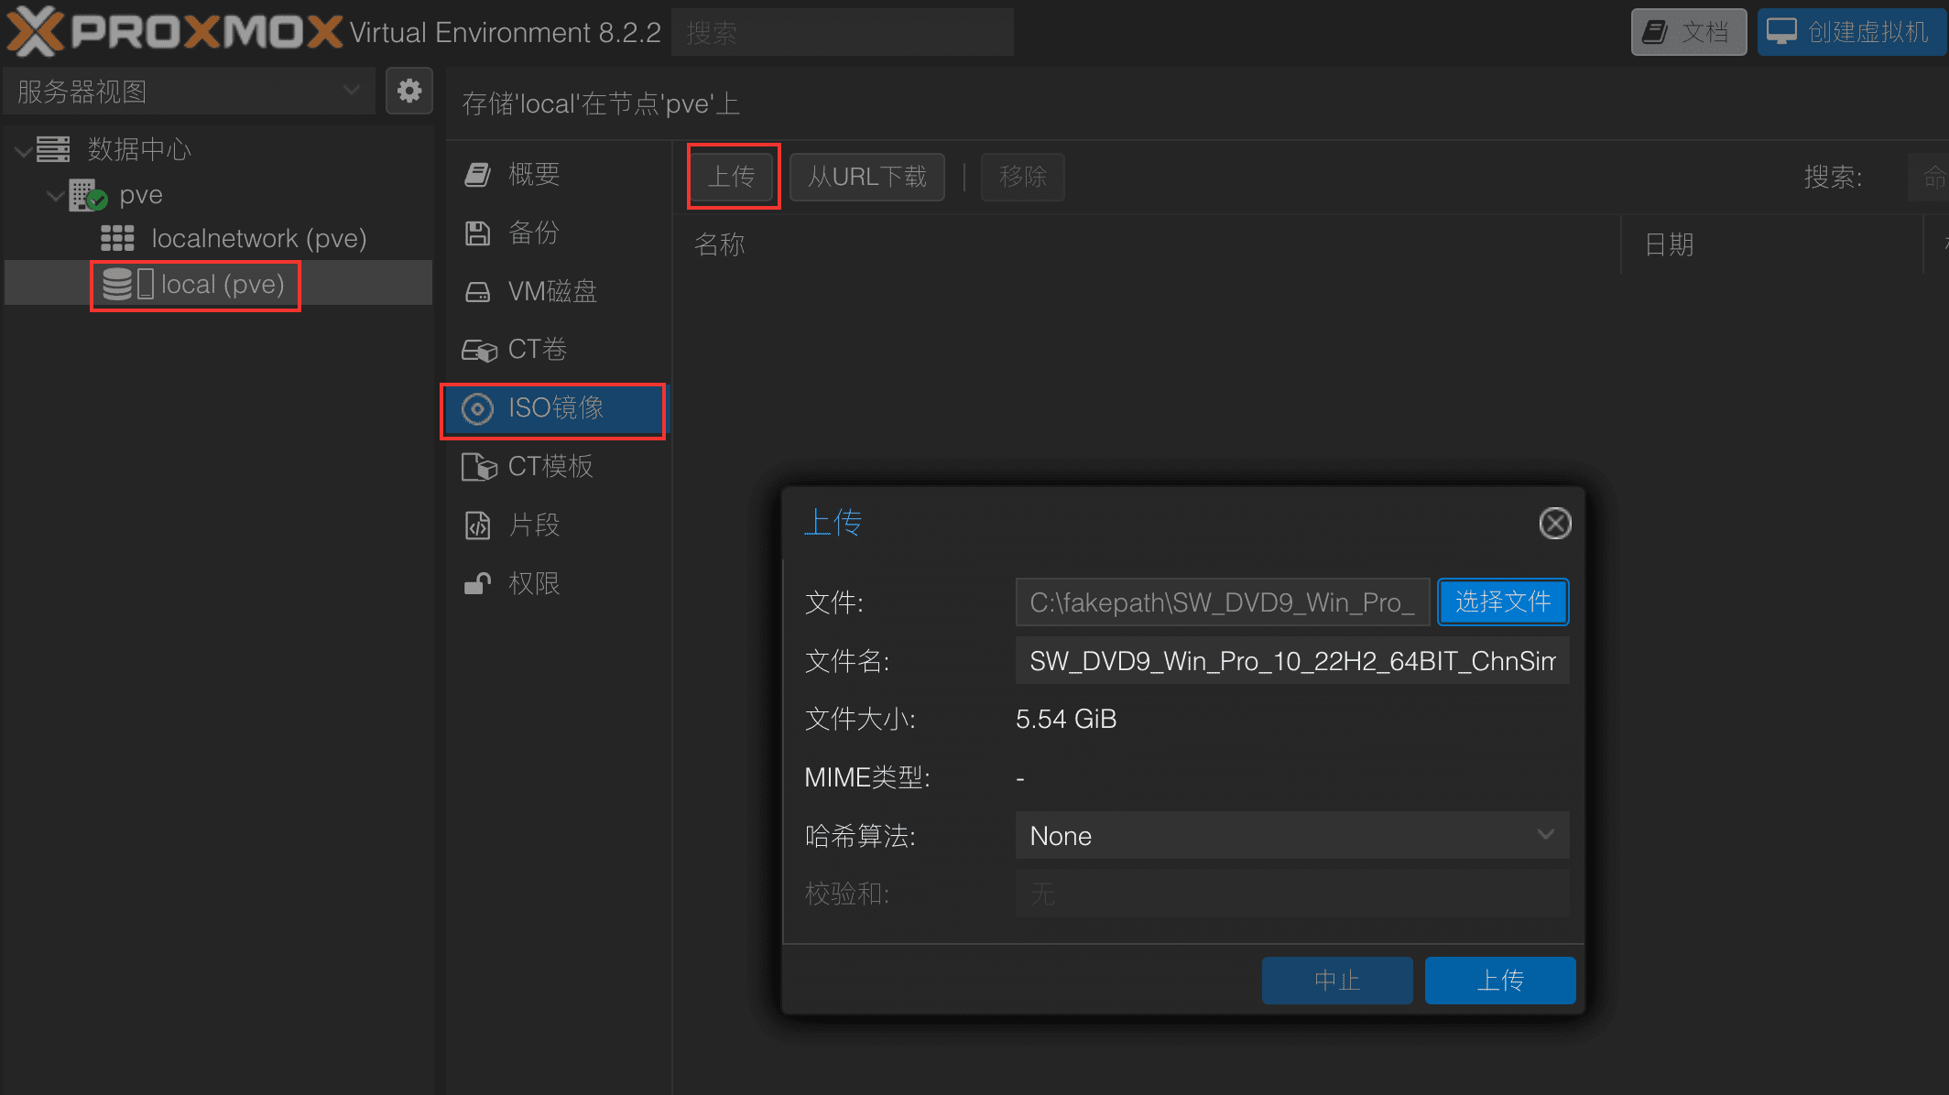Image resolution: width=1949 pixels, height=1095 pixels.
Task: Close the upload dialog with X icon
Action: 1554,524
